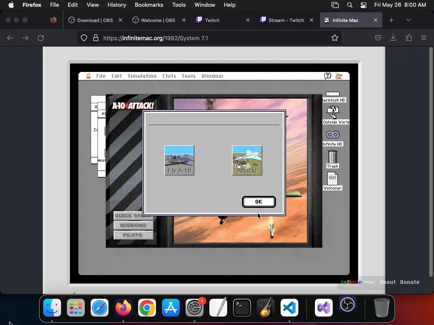The image size is (434, 325).
Task: Click the page vertical scrollbar
Action: [x=431, y=162]
